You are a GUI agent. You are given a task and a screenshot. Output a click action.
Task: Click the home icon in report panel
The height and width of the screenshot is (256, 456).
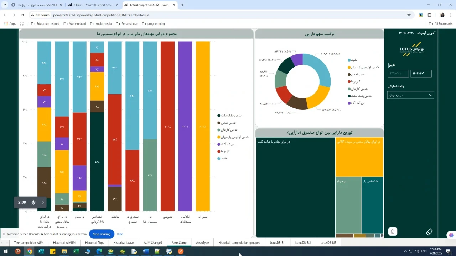click(392, 231)
